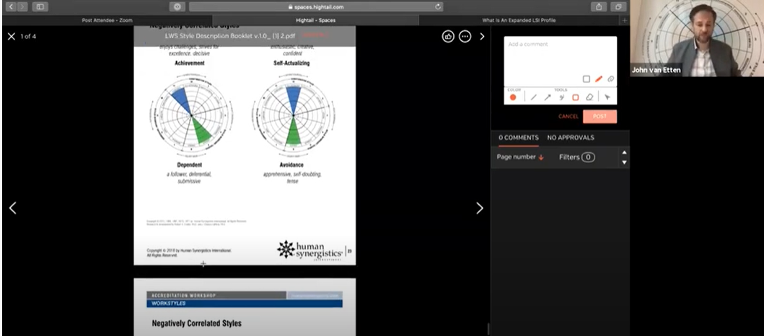This screenshot has height=336, width=764.
Task: Open a new Safari tab
Action: (625, 20)
